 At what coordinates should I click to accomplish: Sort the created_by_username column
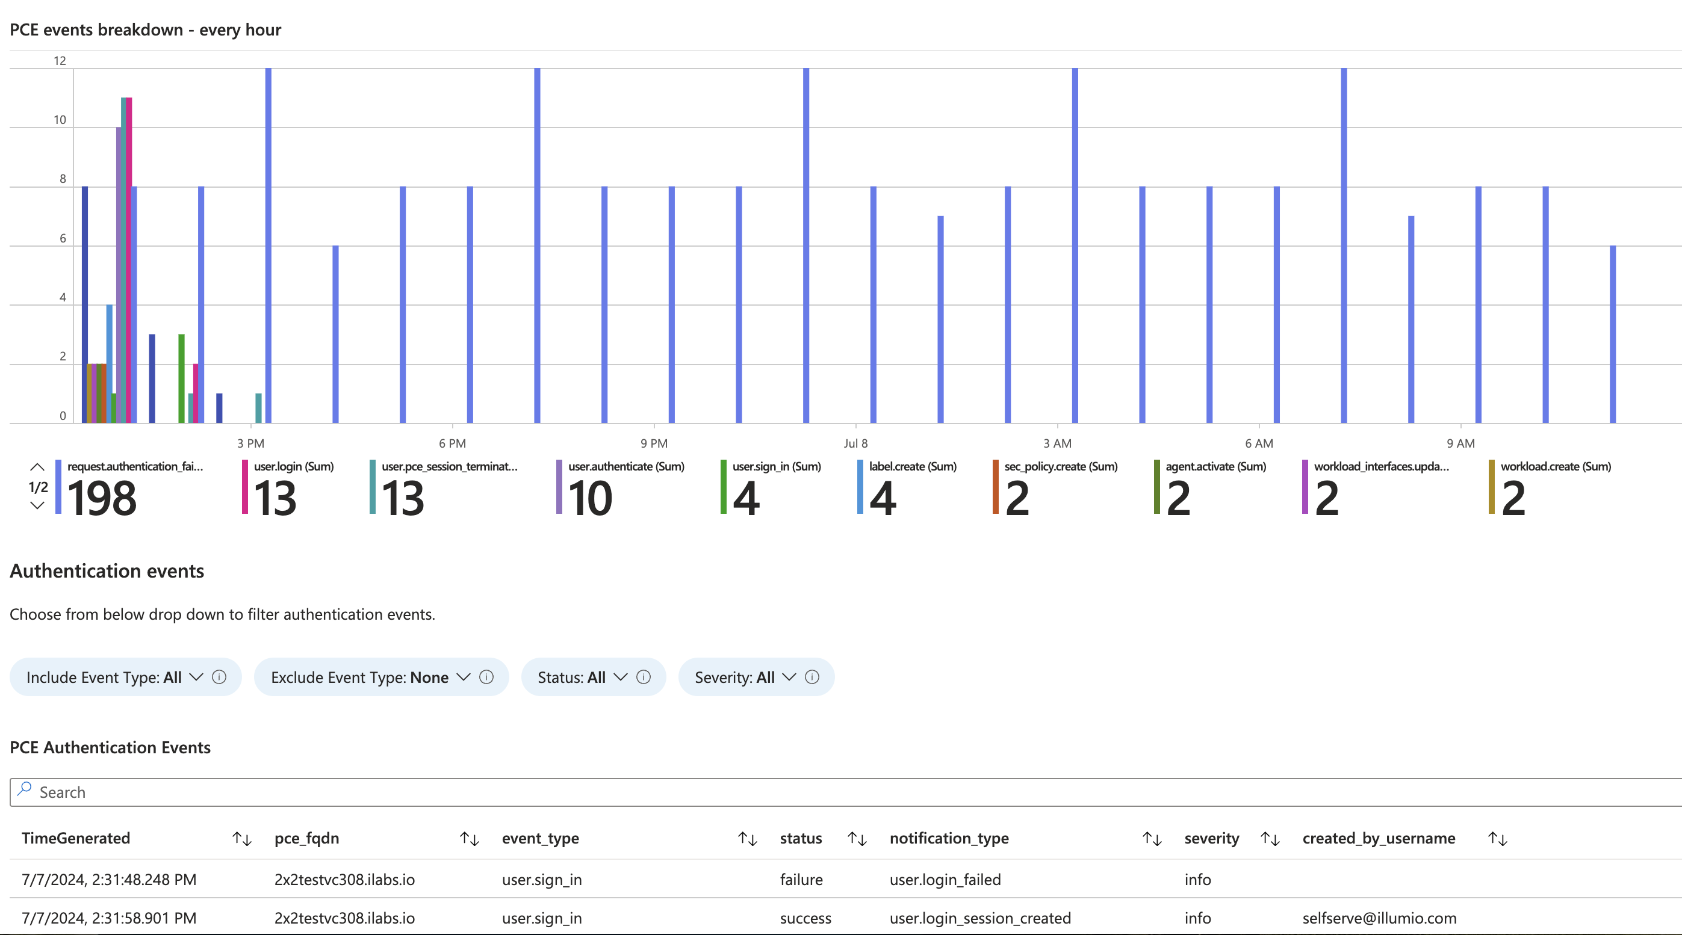coord(1497,839)
